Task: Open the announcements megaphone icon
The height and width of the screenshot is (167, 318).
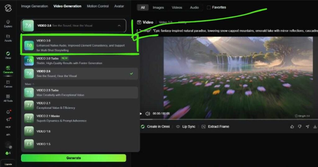Action: (8, 120)
